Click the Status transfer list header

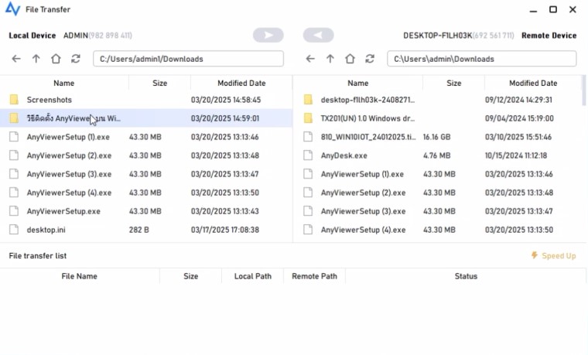click(x=466, y=276)
